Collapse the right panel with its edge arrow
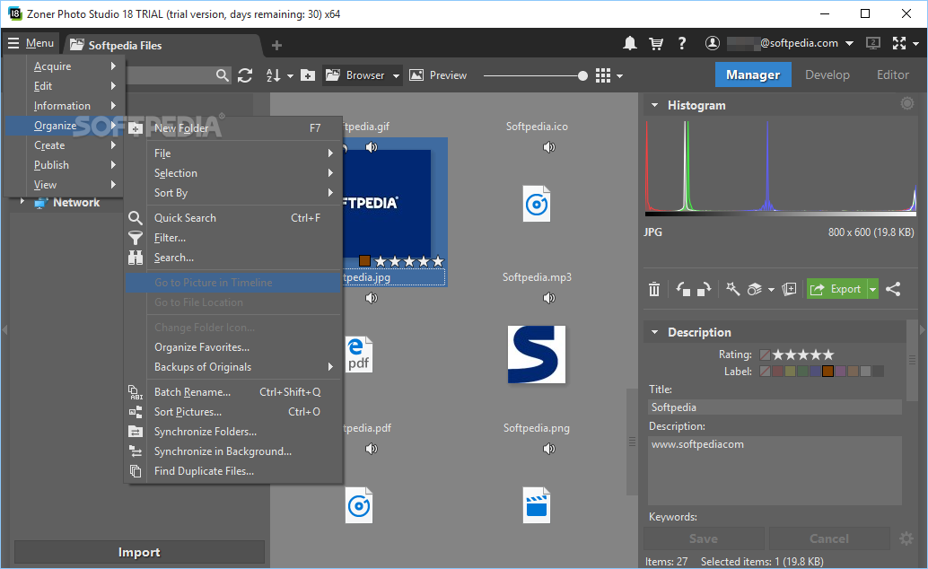Image resolution: width=928 pixels, height=569 pixels. pos(922,329)
